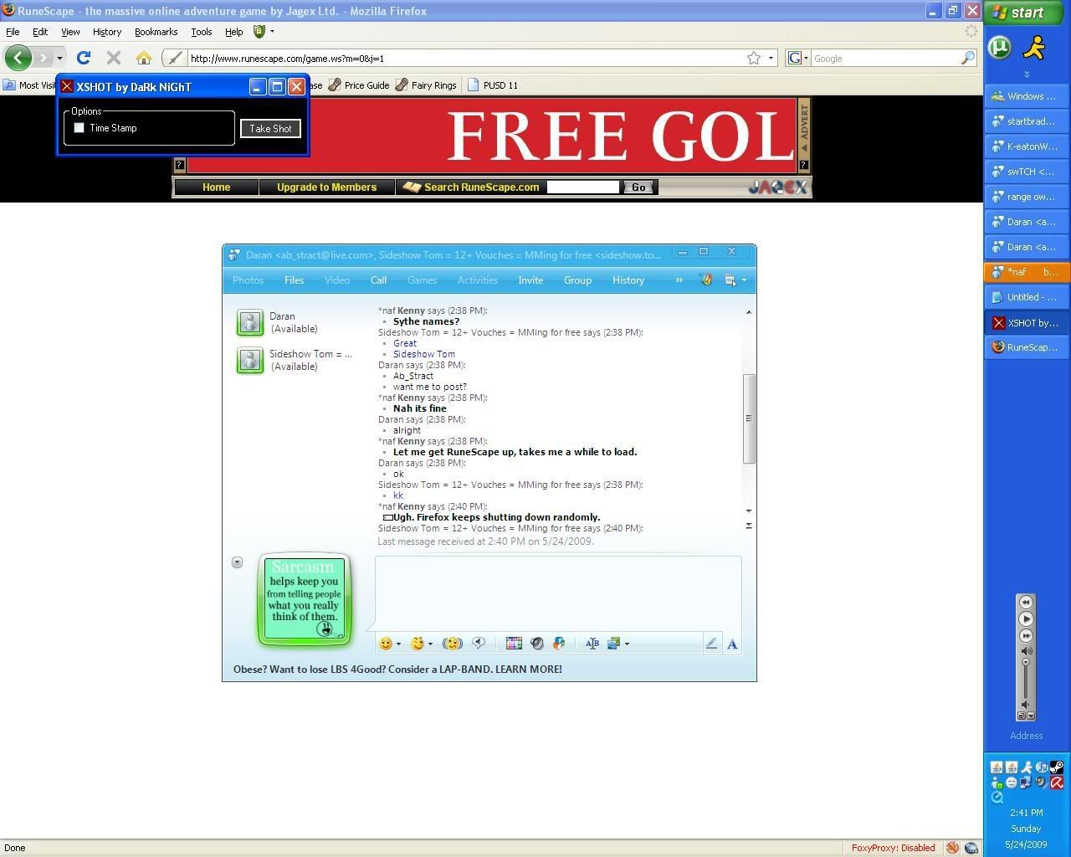Expand display picture options arrow
Image resolution: width=1071 pixels, height=857 pixels.
pos(237,562)
